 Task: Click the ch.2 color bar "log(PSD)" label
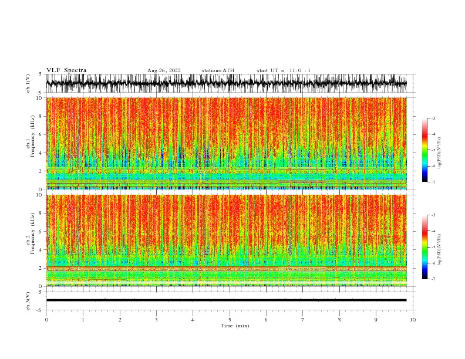click(x=439, y=250)
